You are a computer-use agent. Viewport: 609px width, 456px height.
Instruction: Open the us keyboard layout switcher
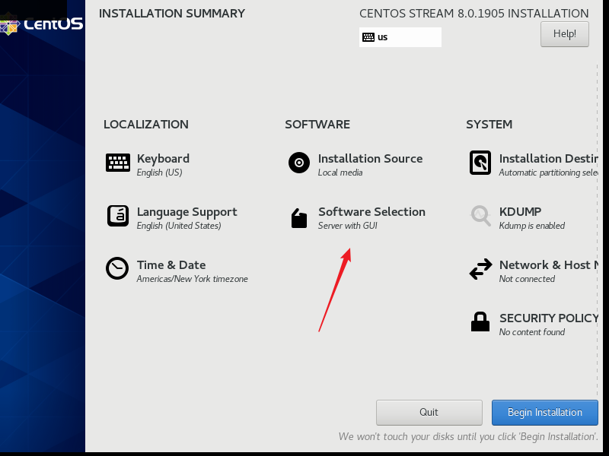[400, 37]
